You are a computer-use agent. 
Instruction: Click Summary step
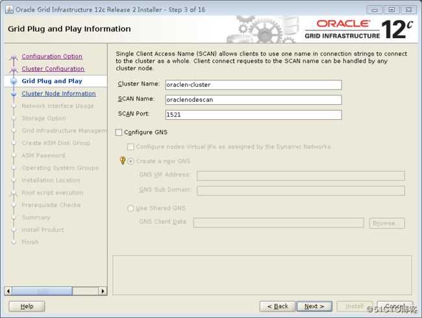[x=36, y=217]
